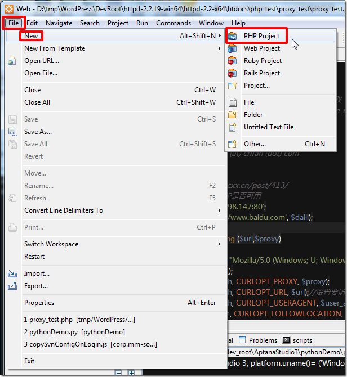Open the Commands menu
The height and width of the screenshot is (377, 347).
click(173, 23)
